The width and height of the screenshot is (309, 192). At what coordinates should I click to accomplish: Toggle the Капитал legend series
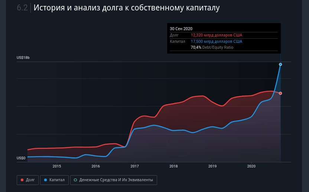point(54,180)
